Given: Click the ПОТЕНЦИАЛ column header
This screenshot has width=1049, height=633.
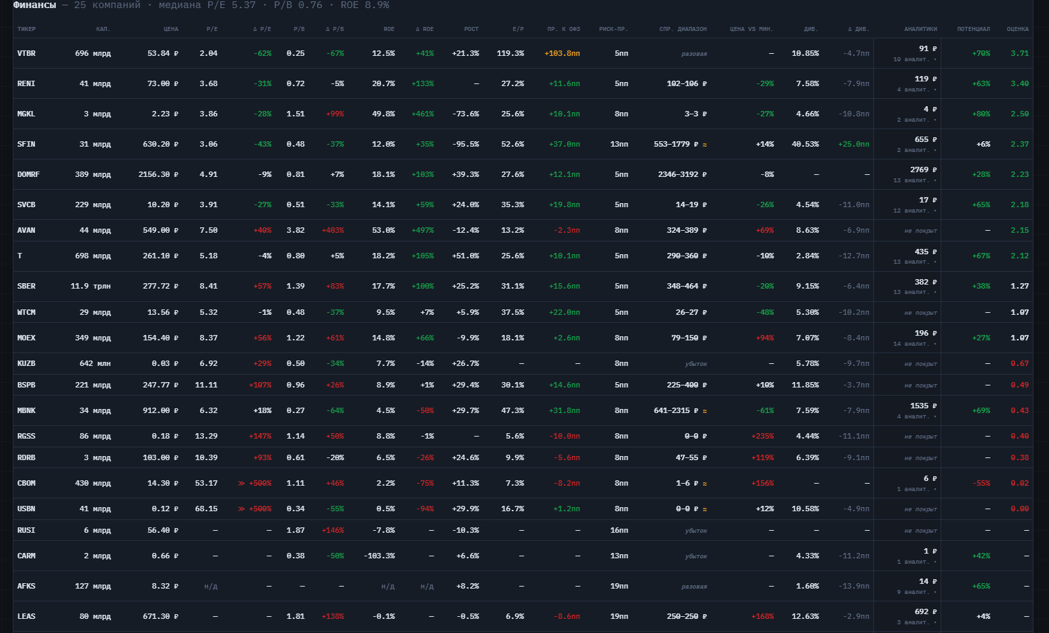Looking at the screenshot, I should click(x=974, y=30).
